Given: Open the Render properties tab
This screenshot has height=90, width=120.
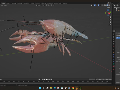Looking at the screenshot, I should click(114, 37).
